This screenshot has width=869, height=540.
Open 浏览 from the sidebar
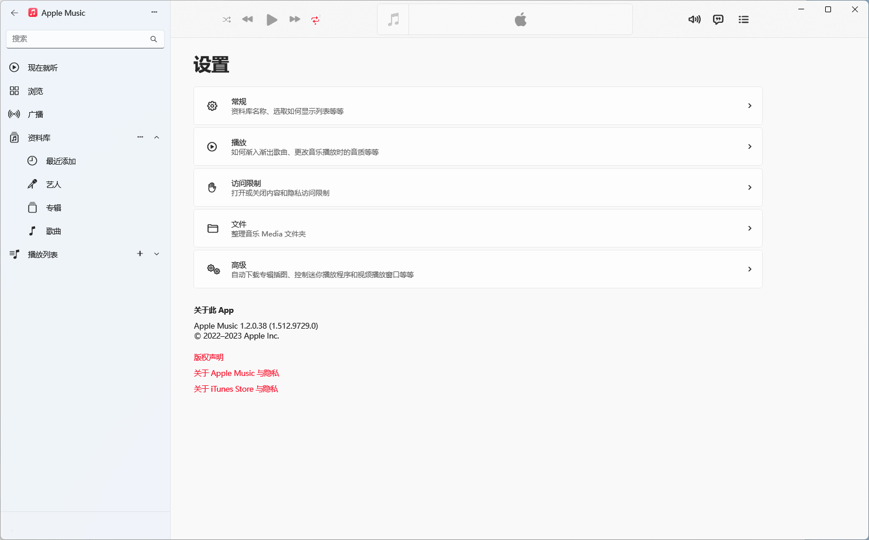click(35, 91)
